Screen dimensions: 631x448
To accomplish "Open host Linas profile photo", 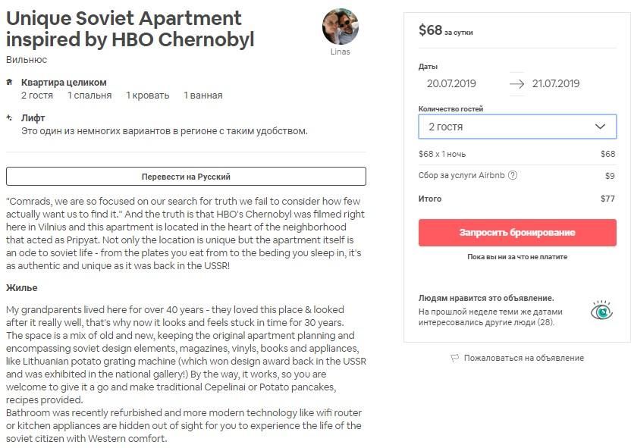I will [340, 26].
